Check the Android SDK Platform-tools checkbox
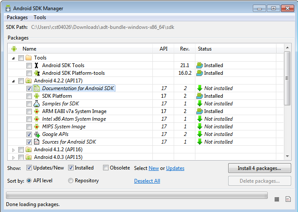This screenshot has height=212, width=298. click(29, 73)
